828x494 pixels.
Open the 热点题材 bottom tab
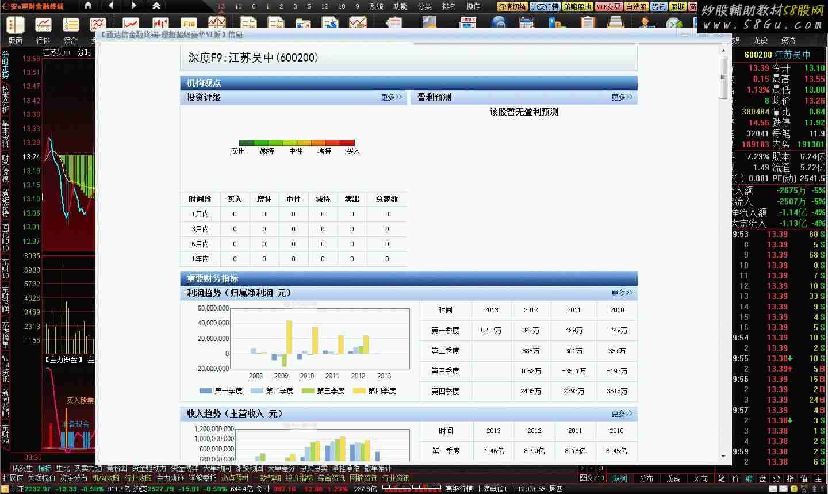235,478
